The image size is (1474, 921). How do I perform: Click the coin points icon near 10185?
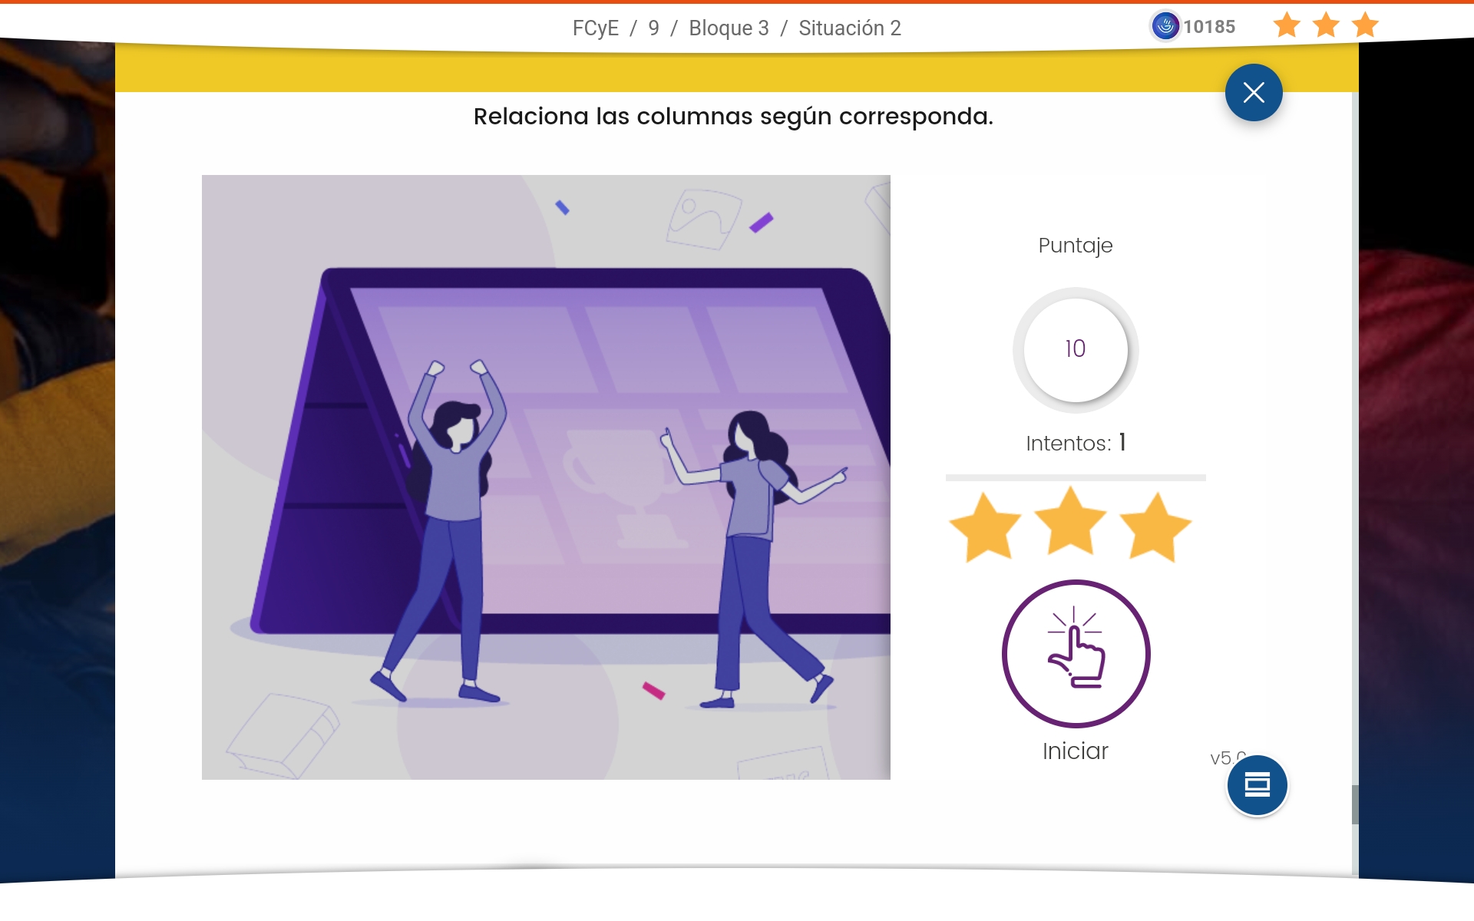pyautogui.click(x=1165, y=26)
